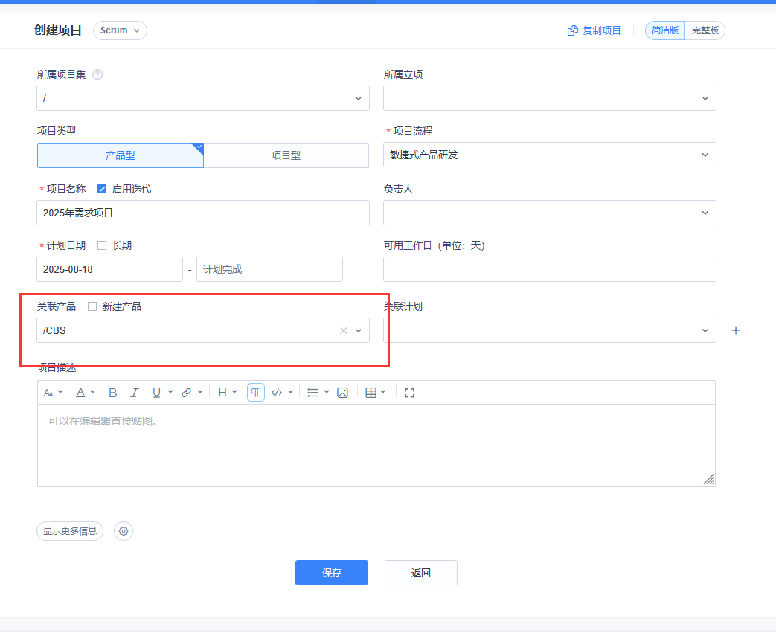The height and width of the screenshot is (633, 776).
Task: Open the 项目流程 dropdown
Action: (550, 155)
